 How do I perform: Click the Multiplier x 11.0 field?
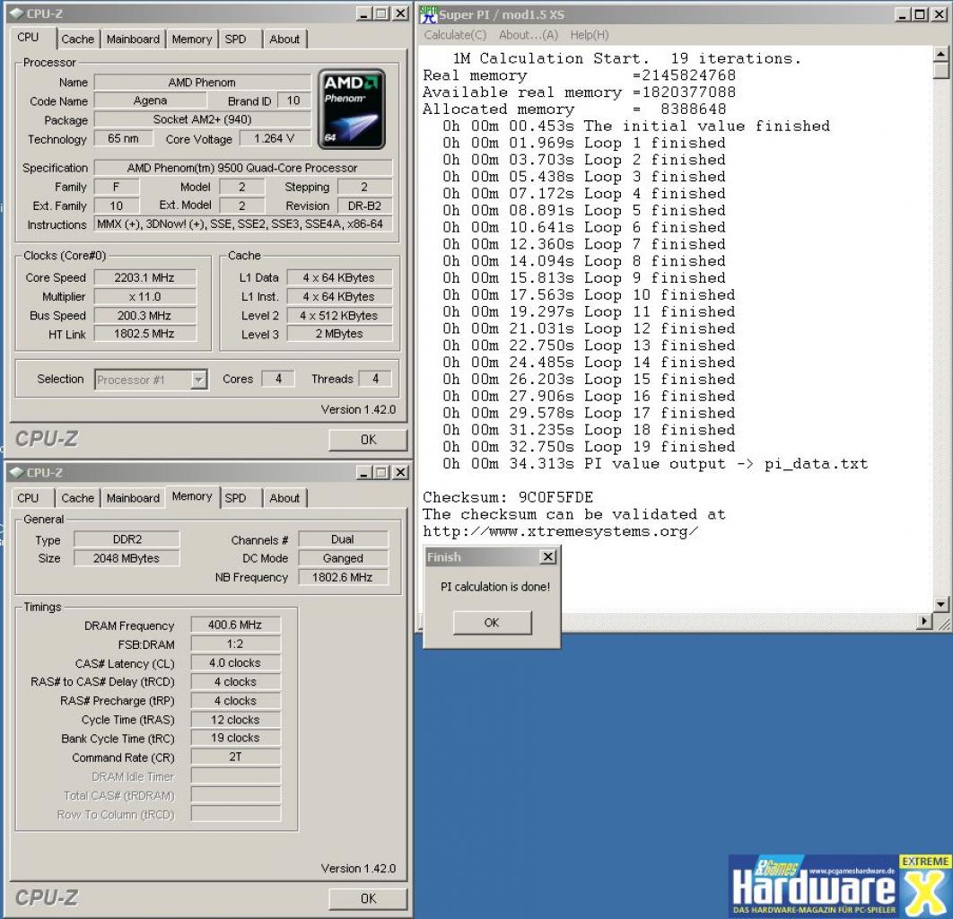pos(144,296)
